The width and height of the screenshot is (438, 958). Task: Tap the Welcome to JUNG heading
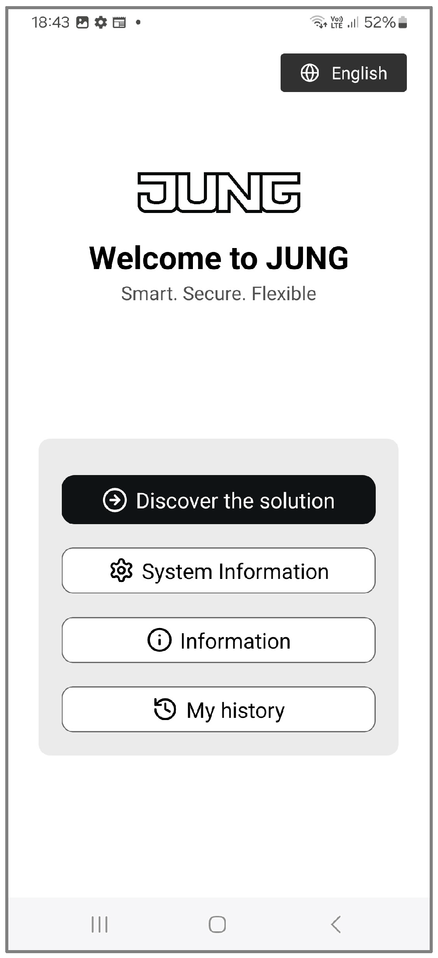pos(219,258)
